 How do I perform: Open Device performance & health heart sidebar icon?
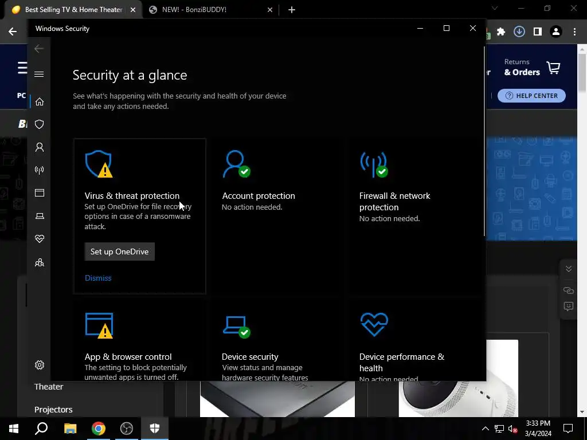40,239
